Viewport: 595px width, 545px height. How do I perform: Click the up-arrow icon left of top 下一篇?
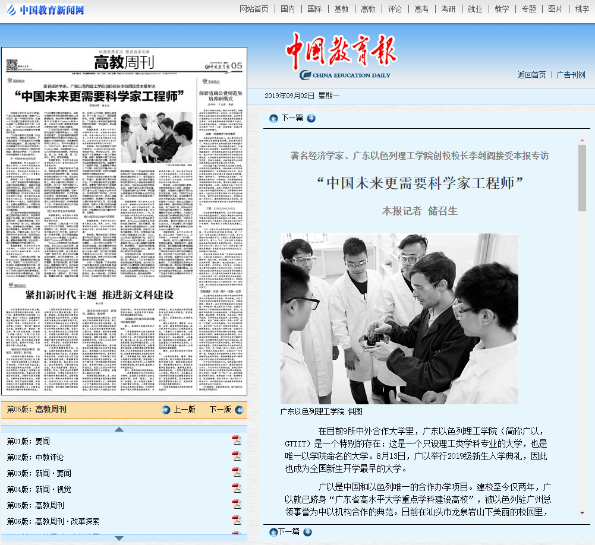coord(273,118)
